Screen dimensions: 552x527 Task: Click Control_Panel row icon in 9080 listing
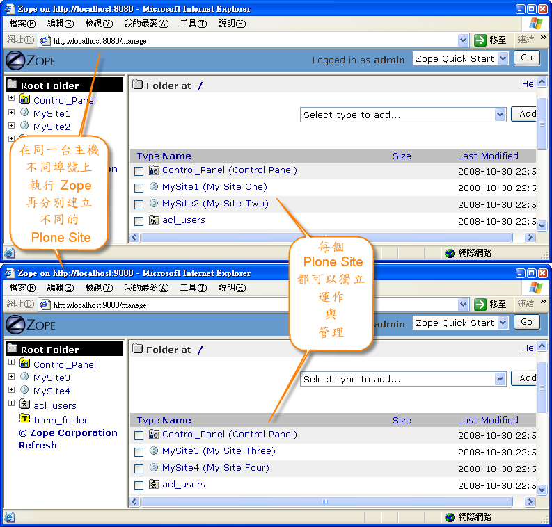(154, 435)
